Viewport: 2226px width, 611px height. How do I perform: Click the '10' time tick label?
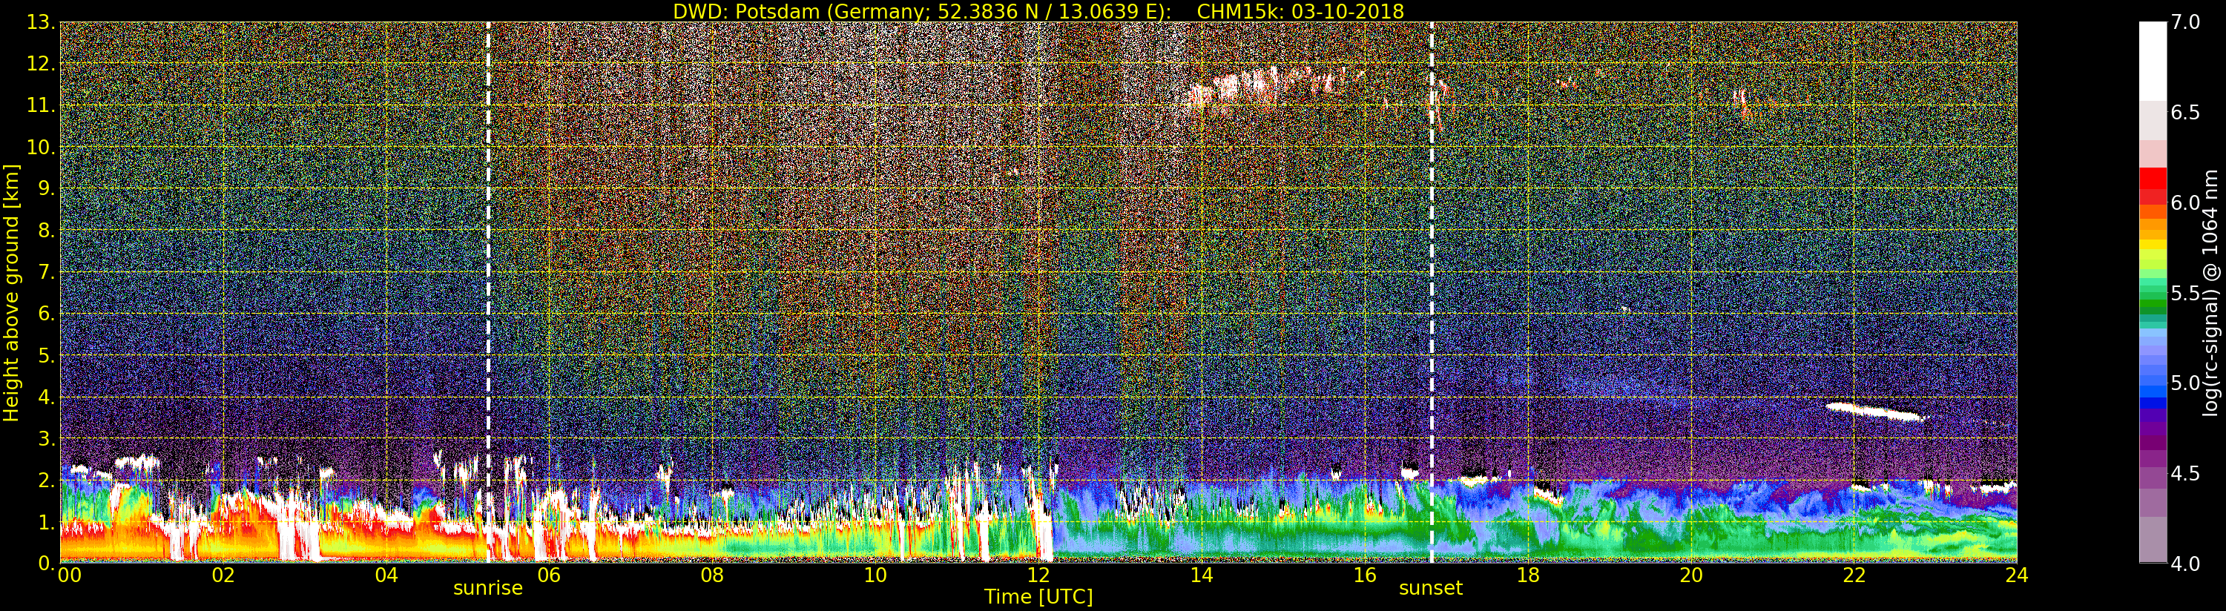(875, 575)
